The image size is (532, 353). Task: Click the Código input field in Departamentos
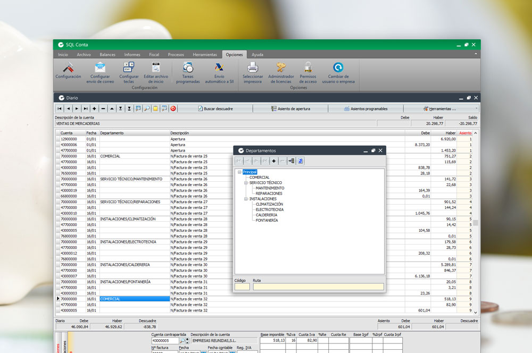(x=242, y=286)
